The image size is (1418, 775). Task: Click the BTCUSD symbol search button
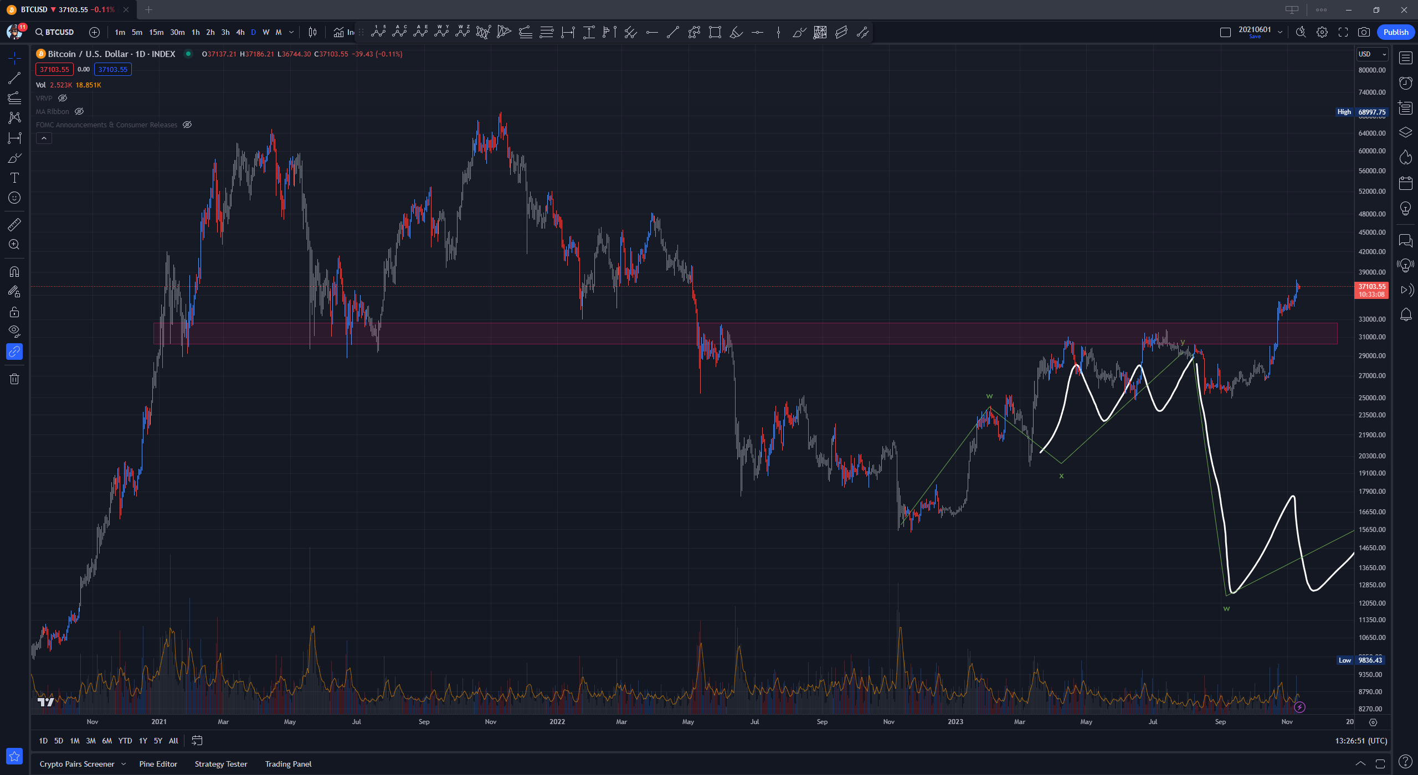[55, 32]
